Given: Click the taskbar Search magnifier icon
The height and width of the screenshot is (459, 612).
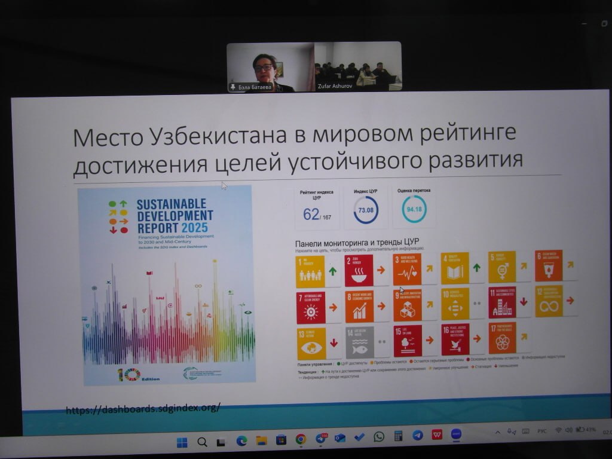Looking at the screenshot, I should [202, 442].
